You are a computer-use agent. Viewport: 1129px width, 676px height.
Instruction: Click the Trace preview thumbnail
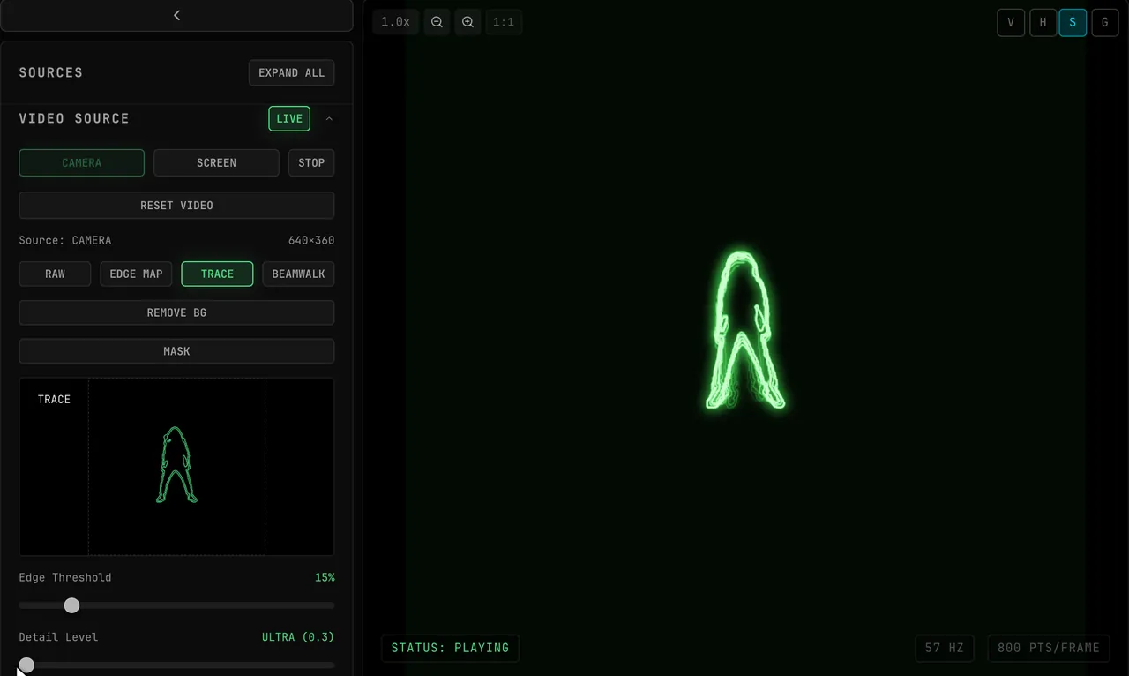tap(176, 467)
